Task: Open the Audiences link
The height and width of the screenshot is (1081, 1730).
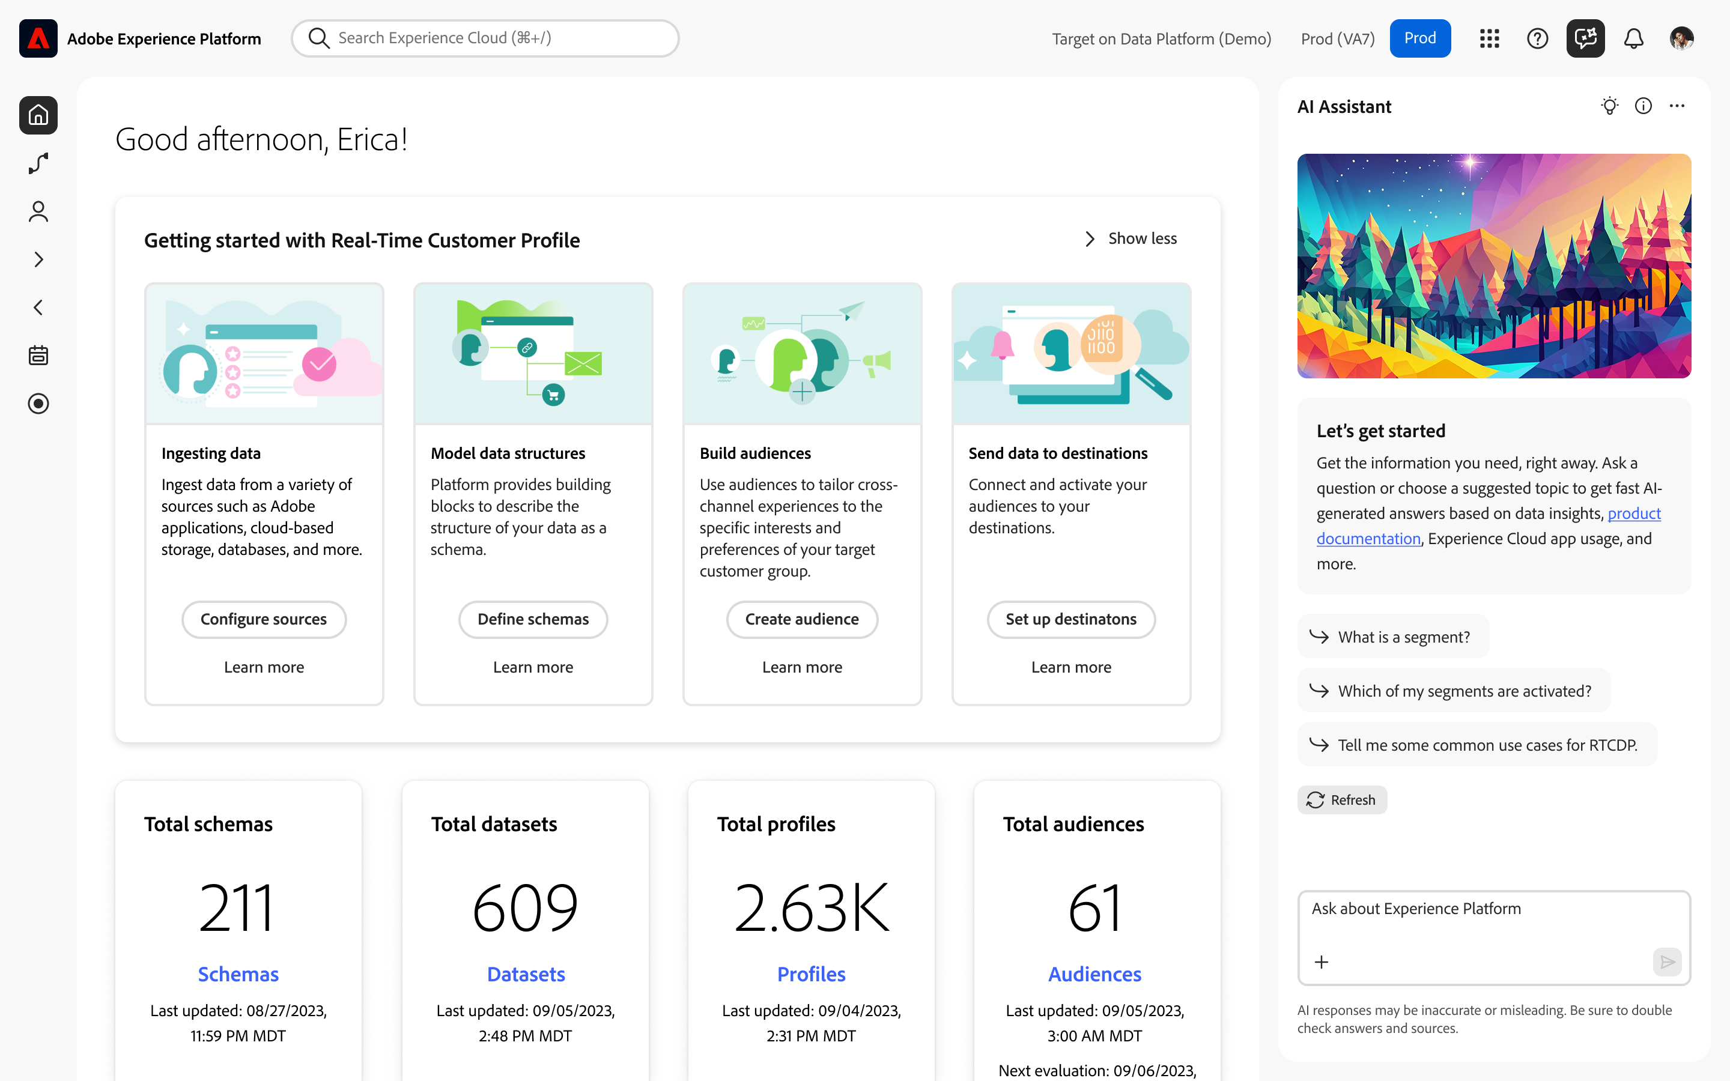Action: [1094, 974]
